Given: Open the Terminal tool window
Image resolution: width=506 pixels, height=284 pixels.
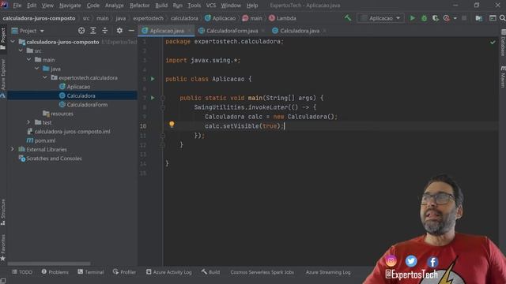Looking at the screenshot, I should (91, 272).
